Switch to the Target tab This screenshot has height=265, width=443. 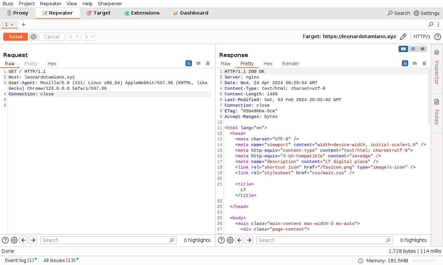(x=98, y=13)
